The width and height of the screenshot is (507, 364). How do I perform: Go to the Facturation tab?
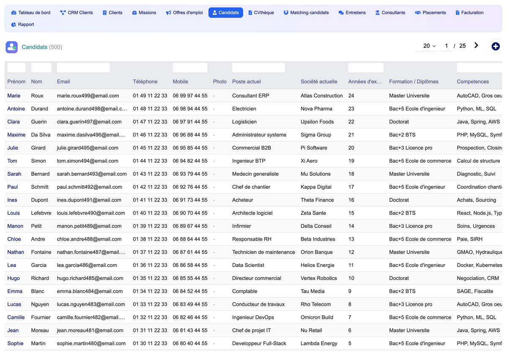tap(469, 13)
